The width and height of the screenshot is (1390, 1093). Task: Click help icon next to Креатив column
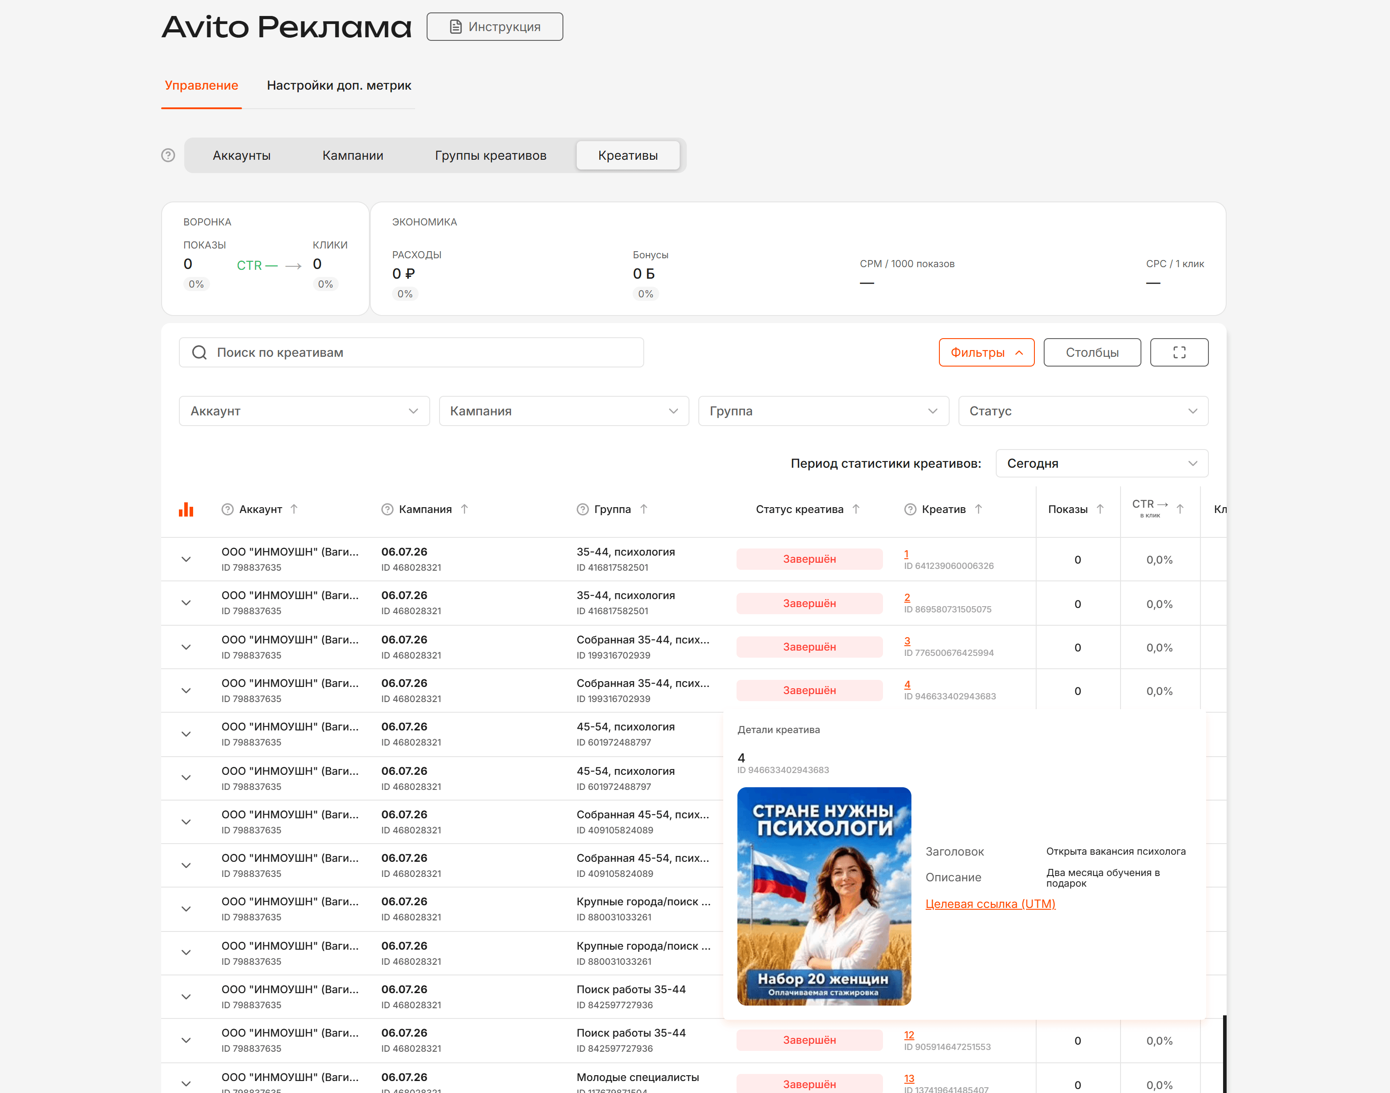click(x=910, y=509)
